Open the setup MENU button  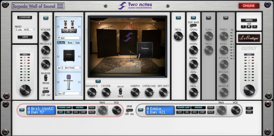point(249,20)
